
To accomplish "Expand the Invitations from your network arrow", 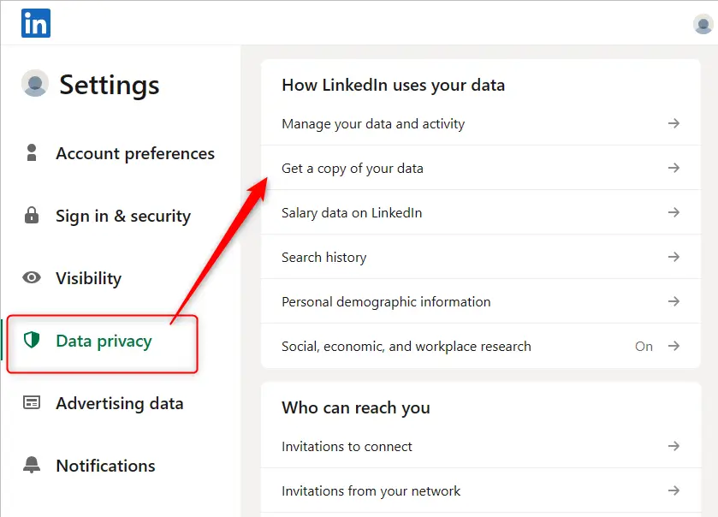I will click(x=675, y=490).
